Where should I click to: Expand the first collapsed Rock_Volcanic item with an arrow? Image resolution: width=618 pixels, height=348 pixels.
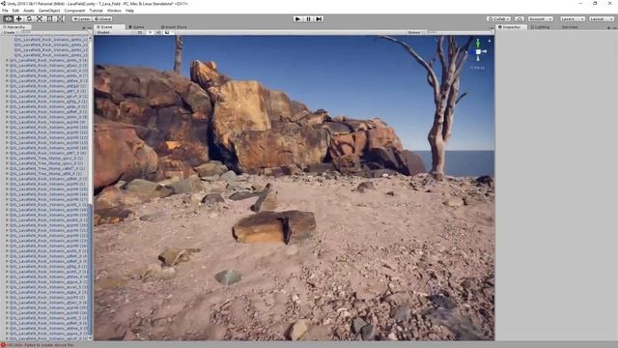[x=7, y=60]
